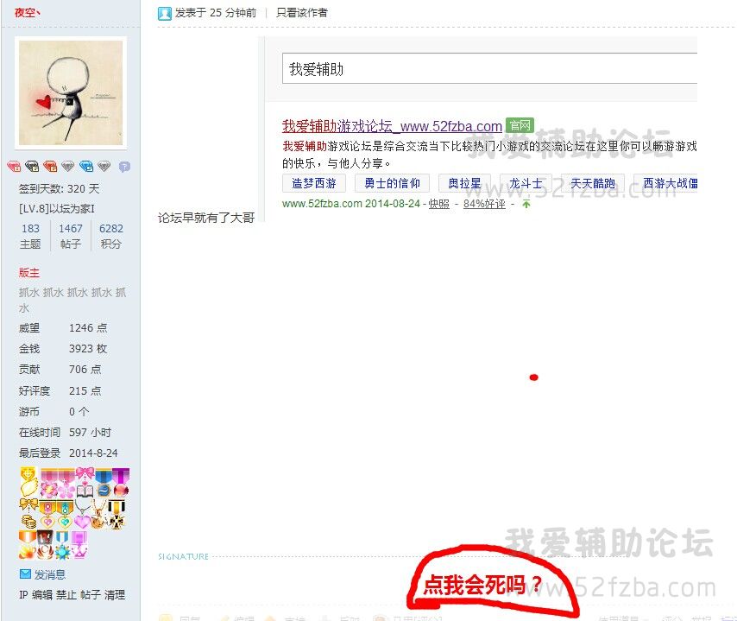Click the 2014-8-24 last login date
737x621 pixels.
tap(93, 453)
